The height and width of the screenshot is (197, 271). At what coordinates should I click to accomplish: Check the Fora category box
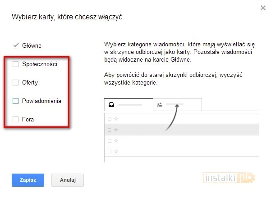[15, 119]
